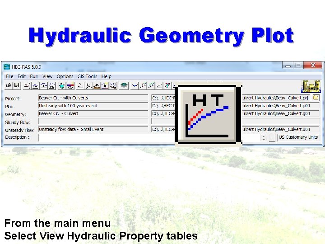
Task: Open the Help menu
Action: pyautogui.click(x=107, y=76)
